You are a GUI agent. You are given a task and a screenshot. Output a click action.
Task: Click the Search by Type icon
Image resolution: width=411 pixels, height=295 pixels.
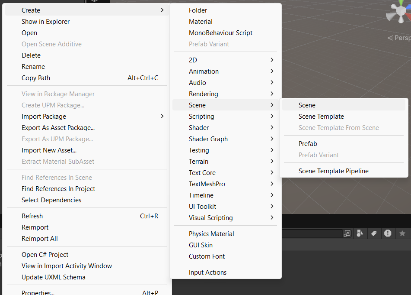coord(360,233)
